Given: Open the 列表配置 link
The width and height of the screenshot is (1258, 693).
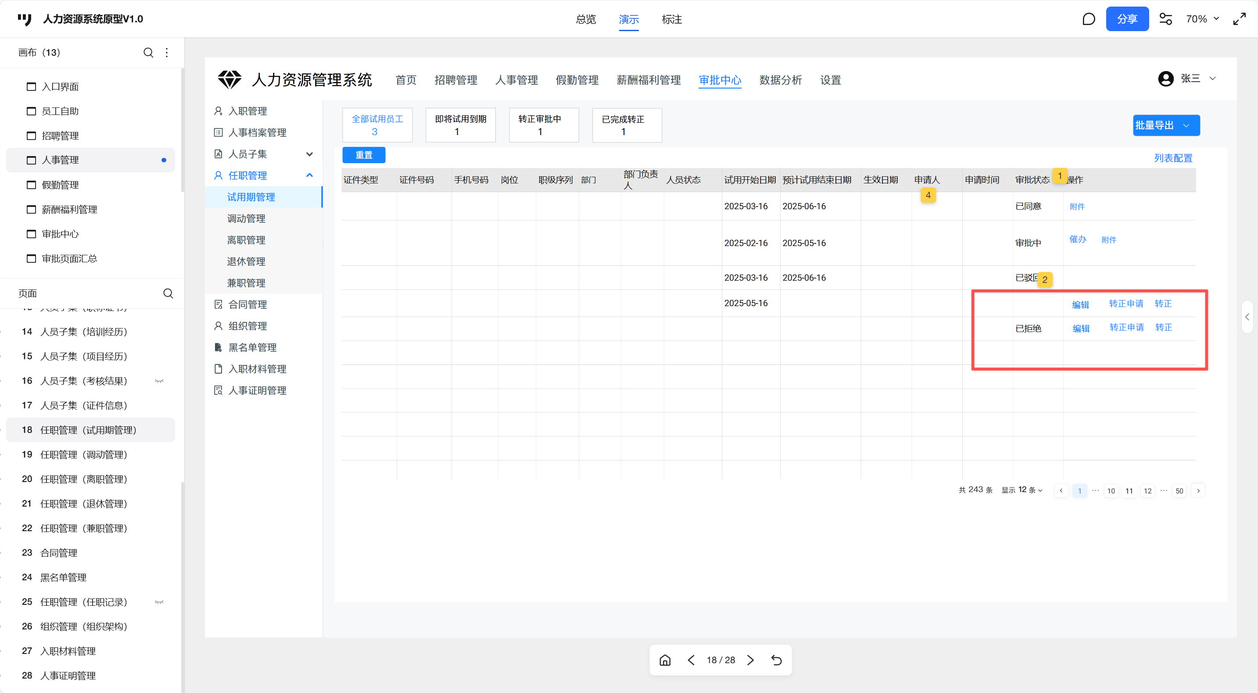Looking at the screenshot, I should coord(1172,158).
